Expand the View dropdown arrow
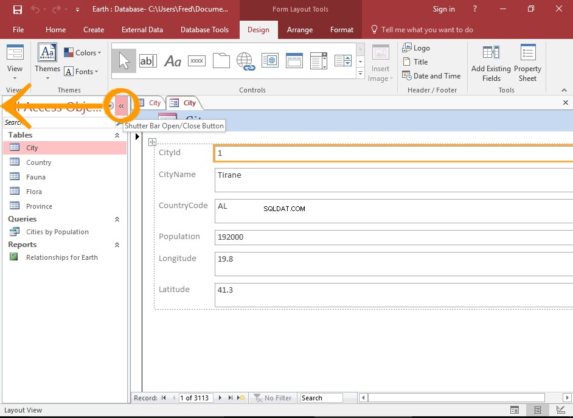This screenshot has height=418, width=573. tap(15, 78)
